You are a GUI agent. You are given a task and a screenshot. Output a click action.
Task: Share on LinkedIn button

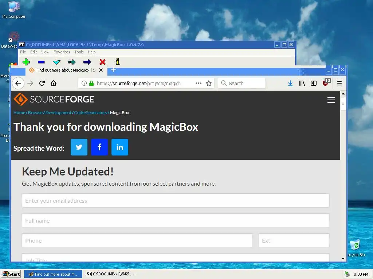pos(120,147)
